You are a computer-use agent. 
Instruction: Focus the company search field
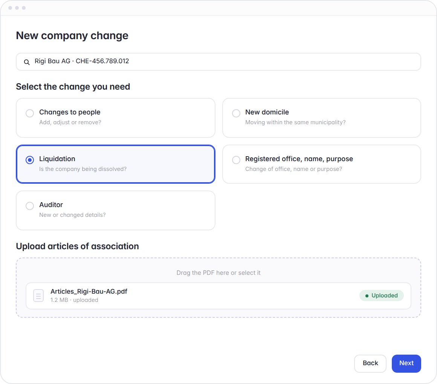click(x=218, y=61)
